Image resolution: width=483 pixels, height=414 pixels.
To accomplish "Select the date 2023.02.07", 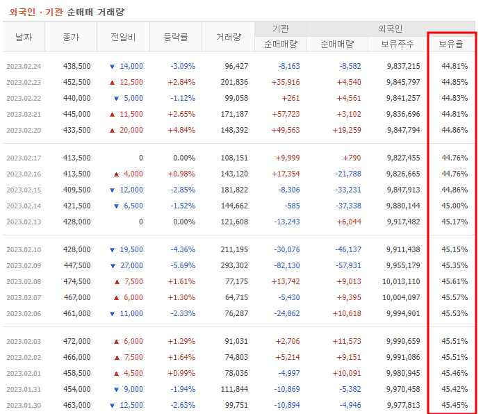I will coord(24,298).
